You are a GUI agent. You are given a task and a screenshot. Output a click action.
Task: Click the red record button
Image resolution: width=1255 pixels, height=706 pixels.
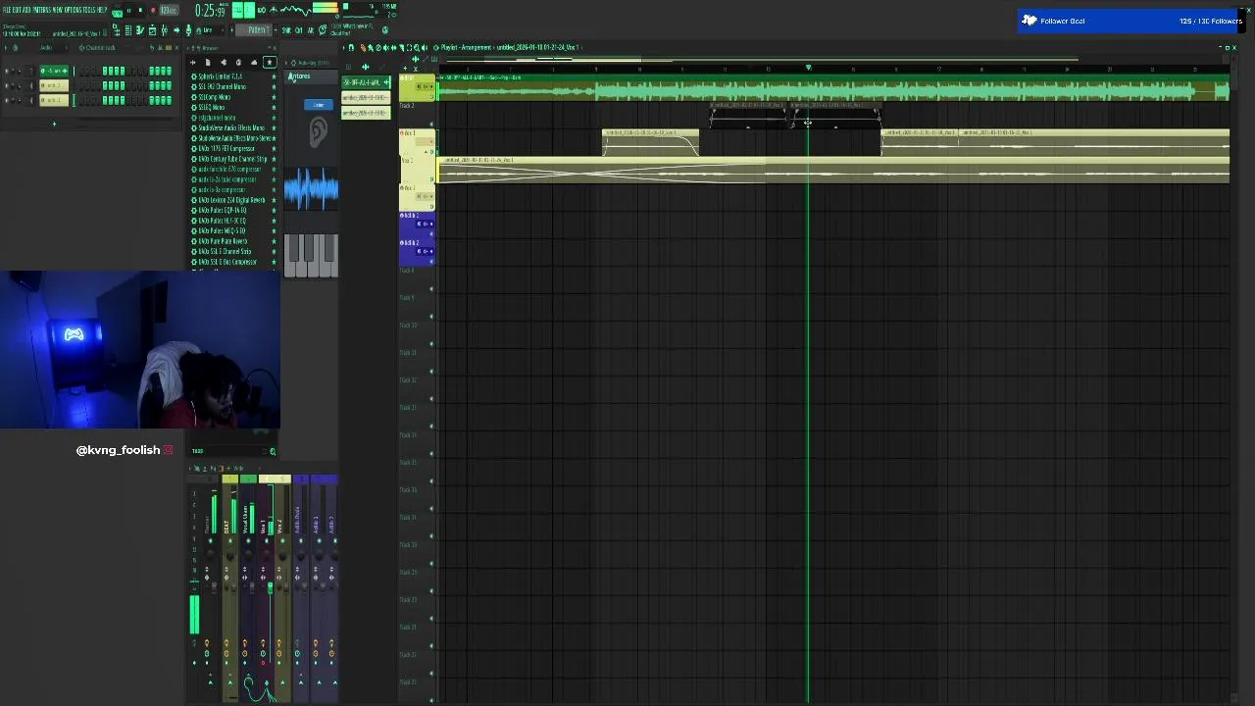click(x=153, y=10)
